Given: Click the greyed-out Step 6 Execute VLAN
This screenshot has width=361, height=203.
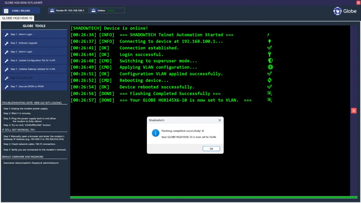Looking at the screenshot, I should [34, 78].
